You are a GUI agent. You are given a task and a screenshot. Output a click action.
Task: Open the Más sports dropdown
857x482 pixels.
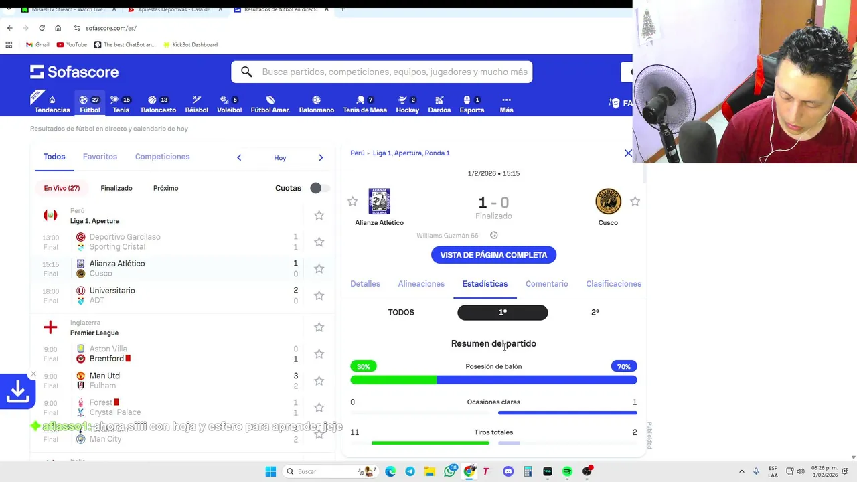point(506,104)
